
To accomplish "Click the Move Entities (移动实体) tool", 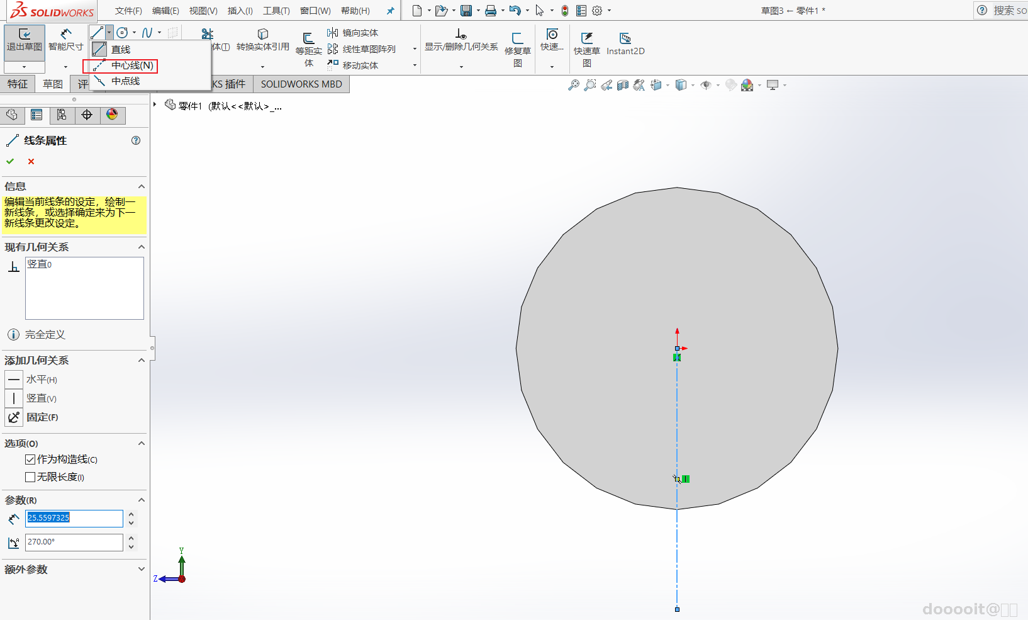I will click(x=353, y=65).
